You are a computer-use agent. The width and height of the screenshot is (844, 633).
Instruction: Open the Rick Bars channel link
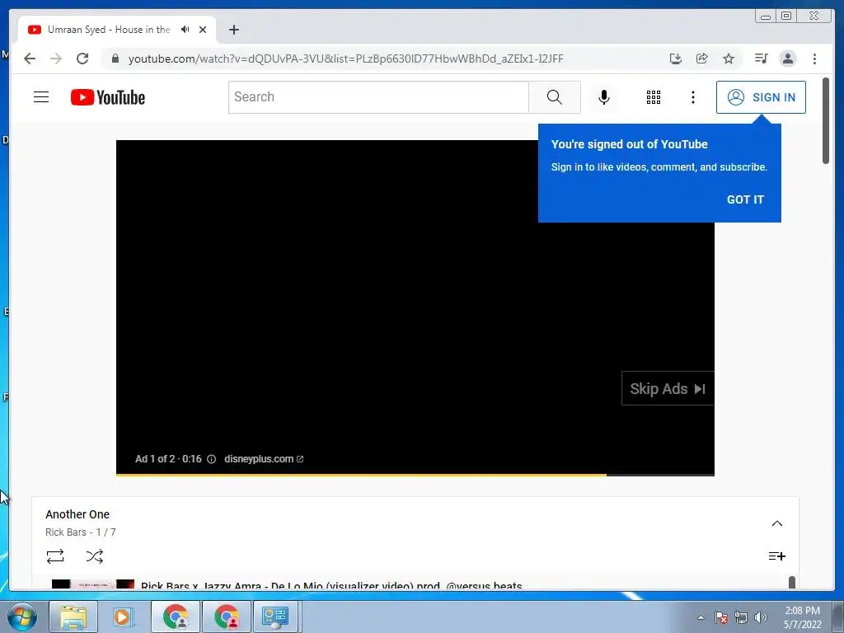66,532
